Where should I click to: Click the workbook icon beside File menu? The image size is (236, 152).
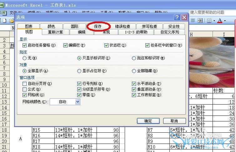pyautogui.click(x=4, y=12)
